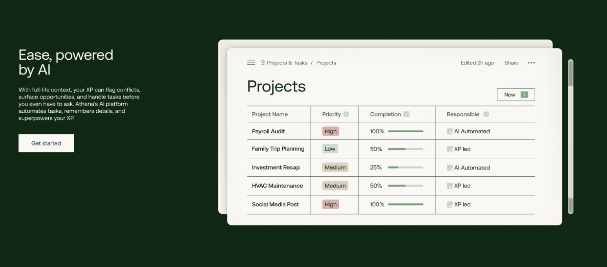Screen dimensions: 607x267
Task: Click the assignee icon in HVAC Maintenance row
Action: point(450,186)
